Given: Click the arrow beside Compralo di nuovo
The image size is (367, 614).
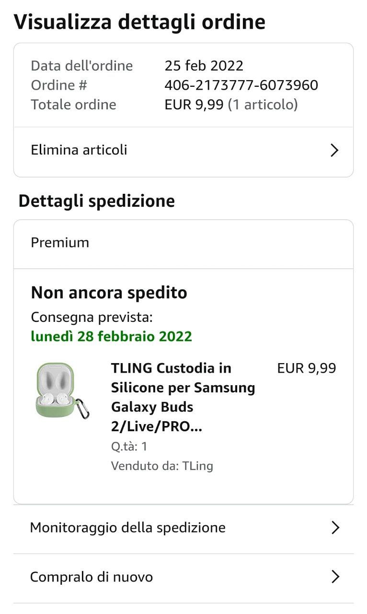Looking at the screenshot, I should [x=335, y=577].
